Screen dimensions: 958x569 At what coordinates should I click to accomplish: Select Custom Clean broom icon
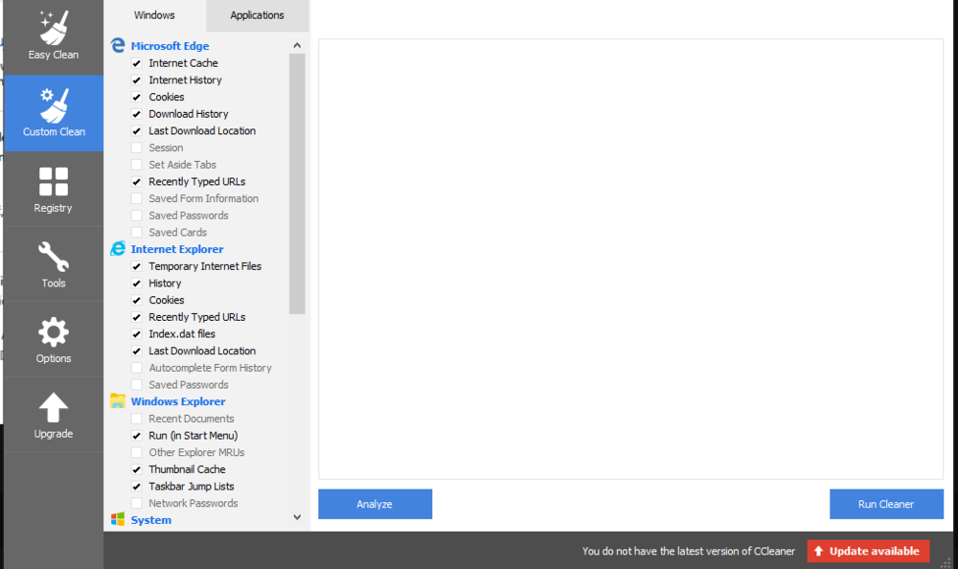point(54,105)
